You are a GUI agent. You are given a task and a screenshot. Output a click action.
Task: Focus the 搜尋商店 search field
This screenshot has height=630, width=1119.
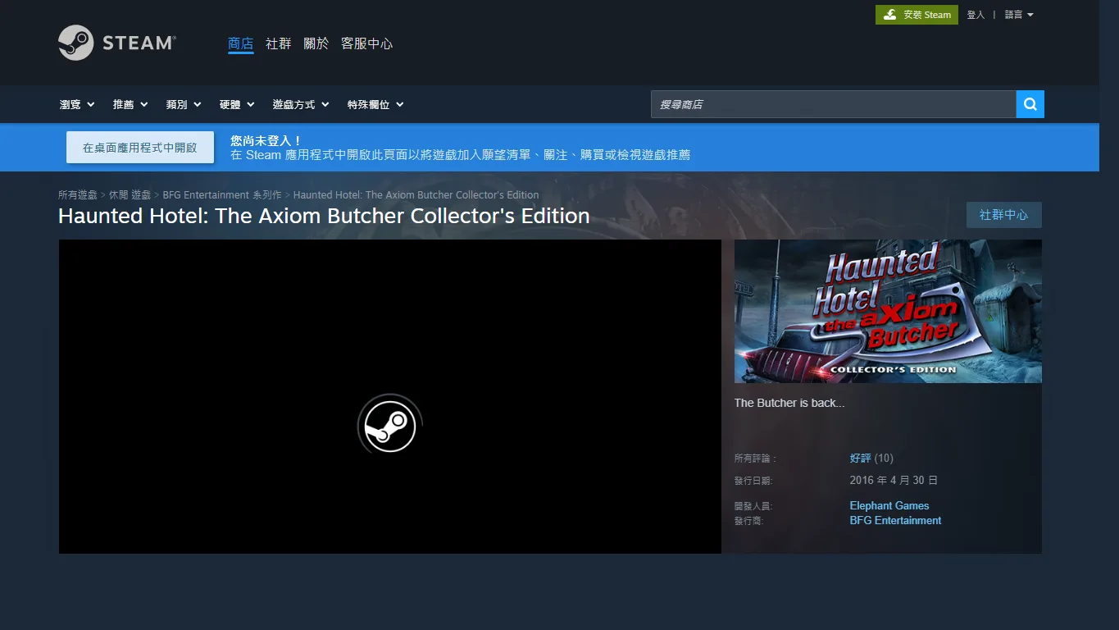(834, 104)
